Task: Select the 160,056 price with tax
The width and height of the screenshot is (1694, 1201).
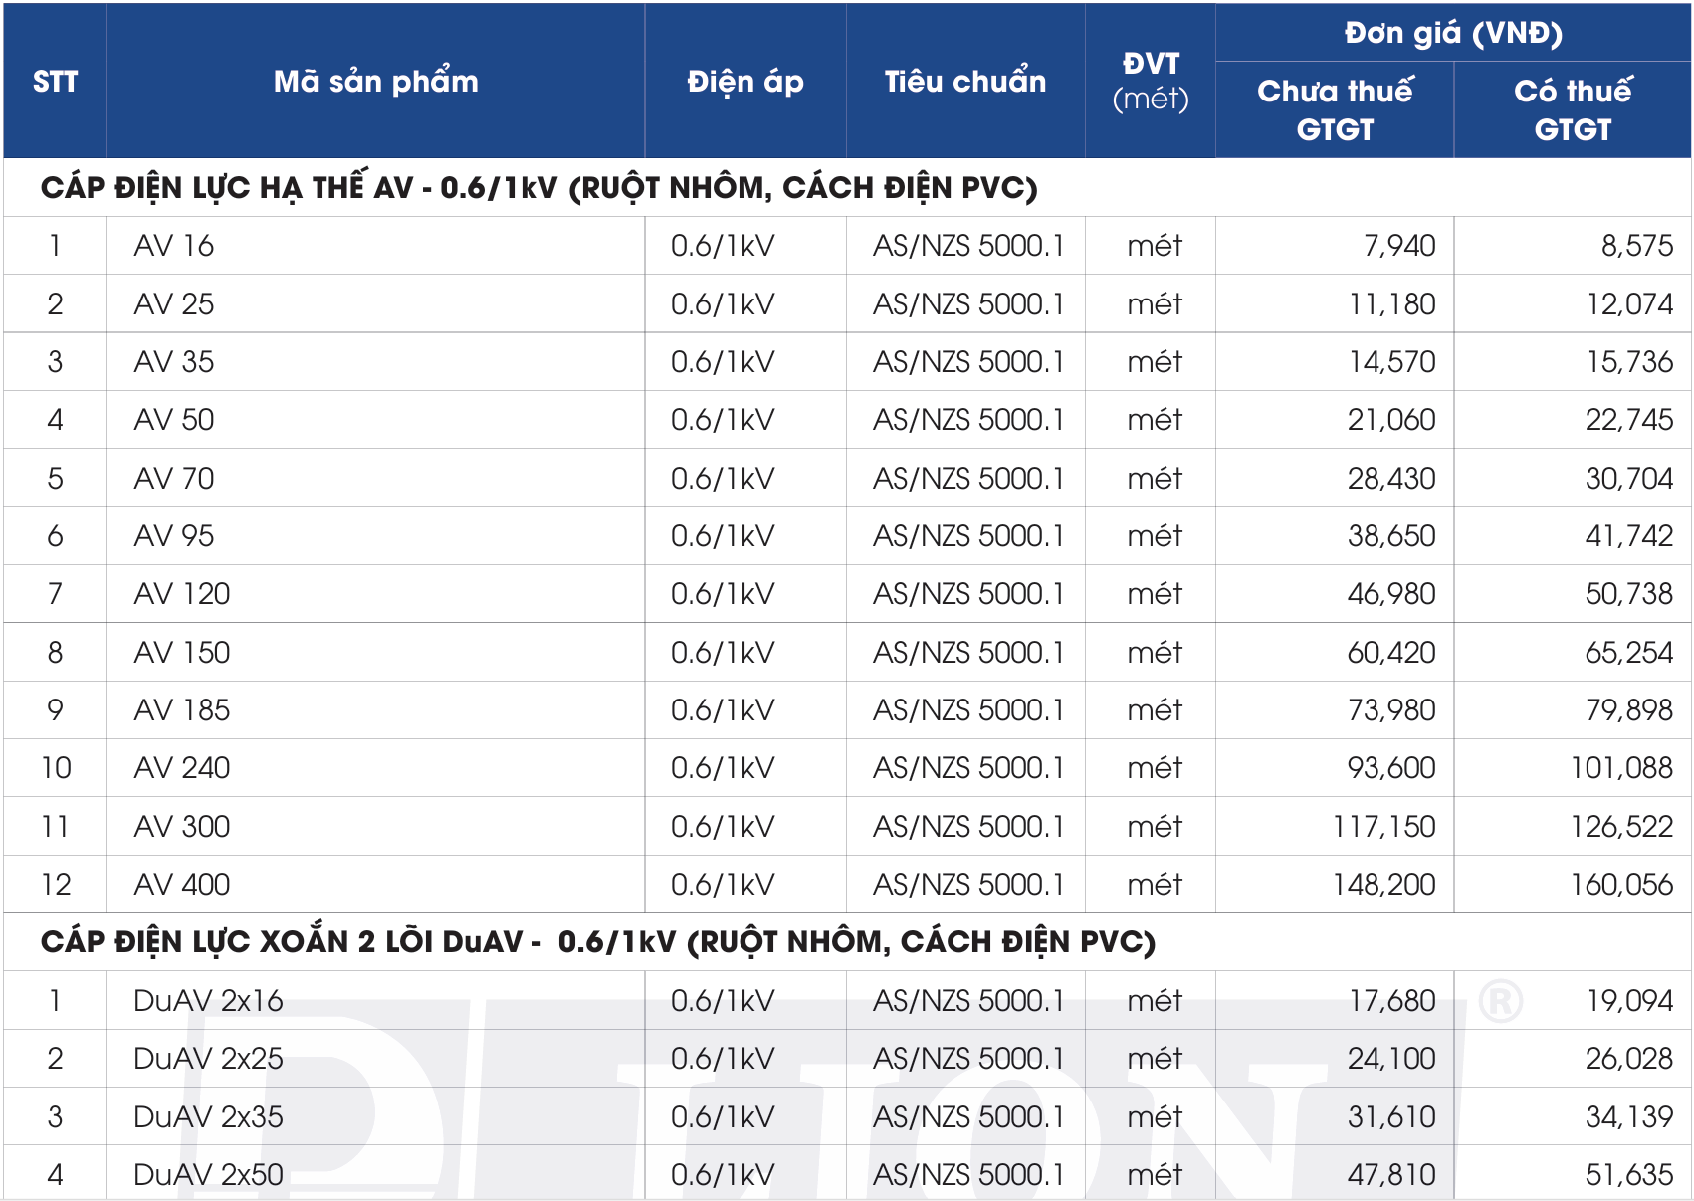Action: click(1621, 885)
